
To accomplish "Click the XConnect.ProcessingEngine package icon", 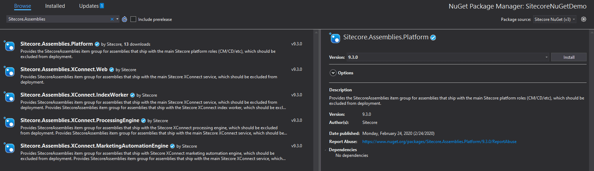I will (x=10, y=122).
